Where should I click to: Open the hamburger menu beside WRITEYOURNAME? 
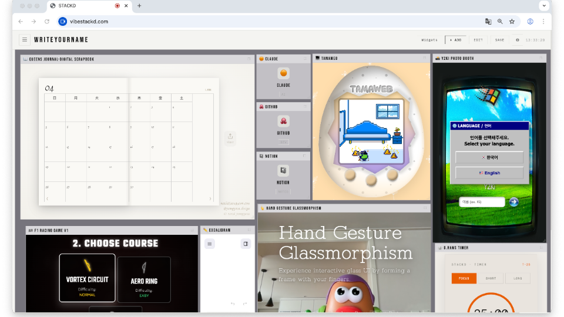(x=24, y=40)
